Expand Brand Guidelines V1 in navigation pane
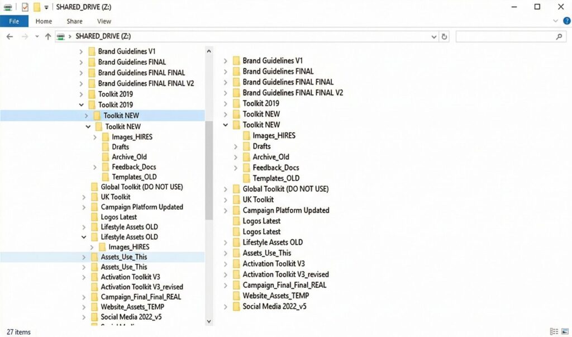Viewport: 572px width, 337px height. [82, 51]
